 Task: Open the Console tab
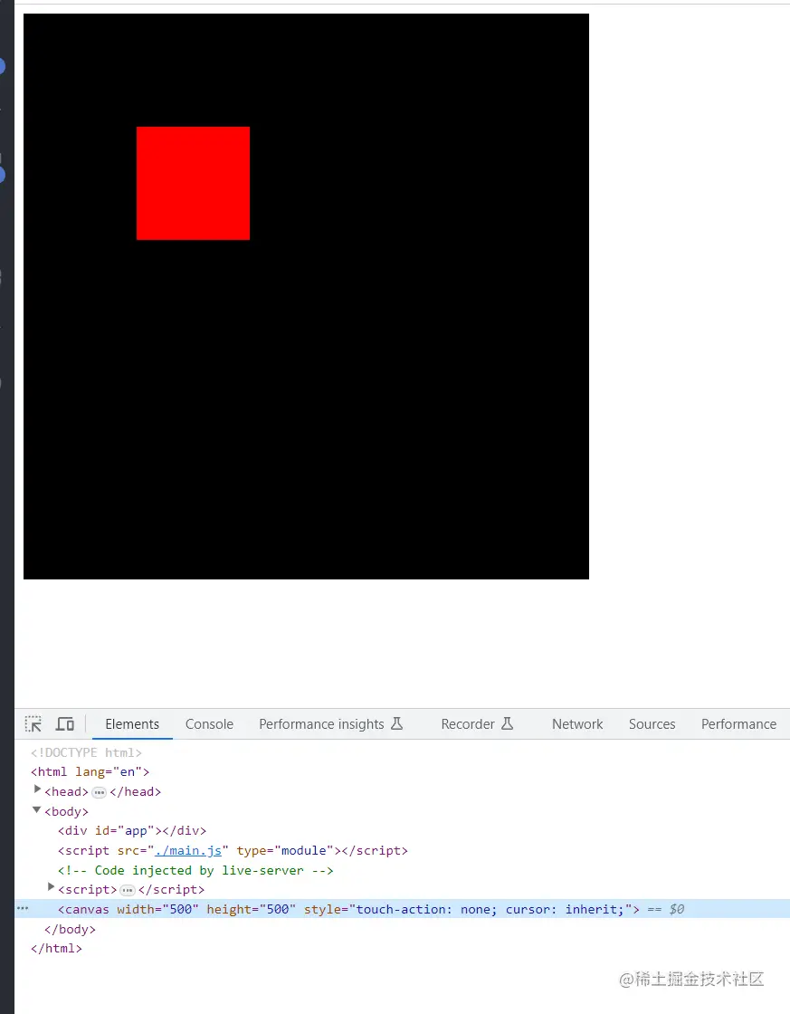pyautogui.click(x=209, y=724)
